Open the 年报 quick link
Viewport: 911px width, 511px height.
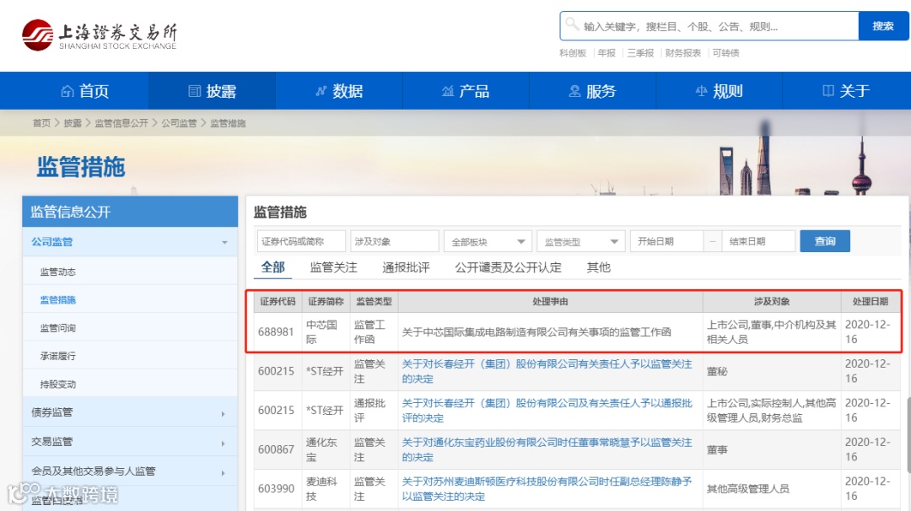(x=606, y=53)
